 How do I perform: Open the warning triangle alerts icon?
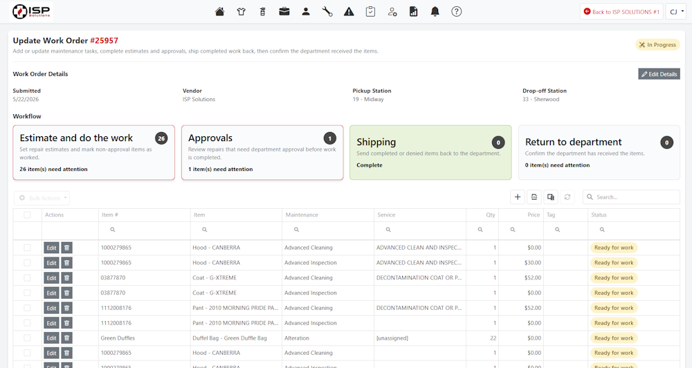pyautogui.click(x=349, y=12)
